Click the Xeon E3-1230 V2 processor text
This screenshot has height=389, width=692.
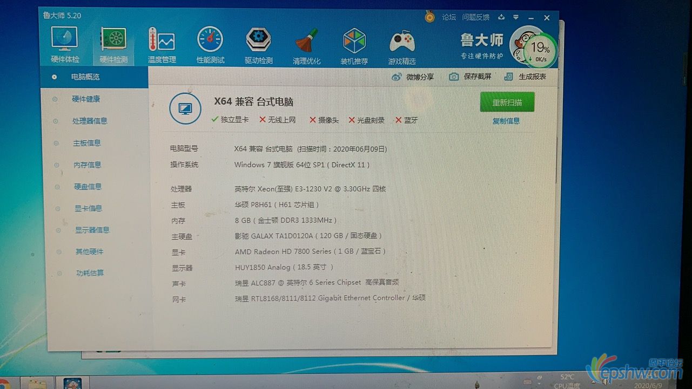pos(310,189)
